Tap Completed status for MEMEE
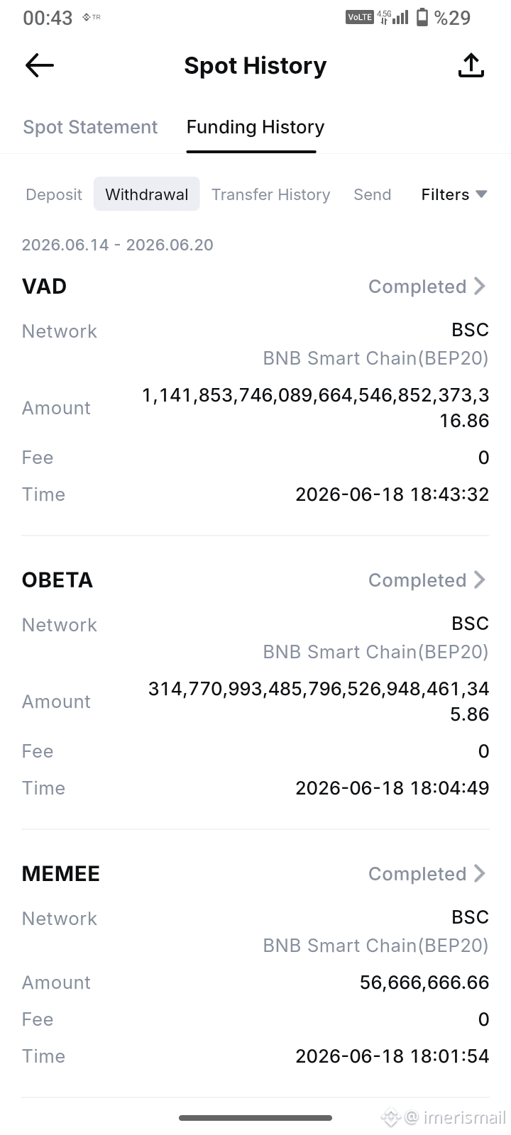Image resolution: width=511 pixels, height=1135 pixels. [x=417, y=874]
